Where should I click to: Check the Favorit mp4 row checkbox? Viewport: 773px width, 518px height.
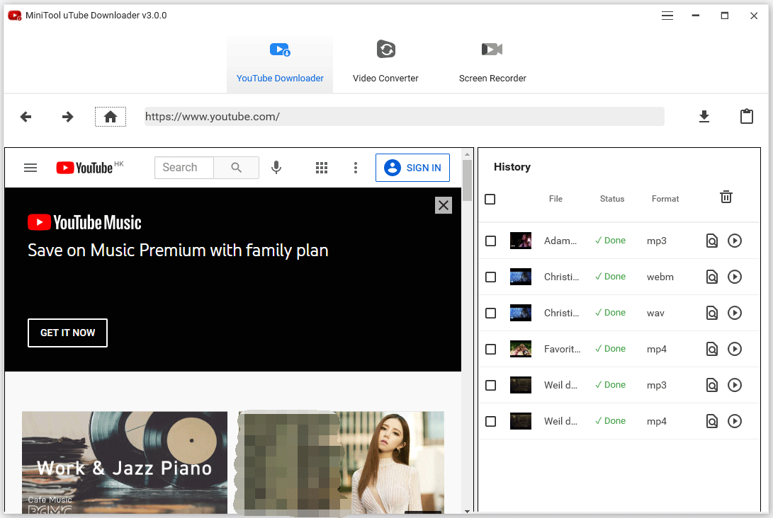(x=490, y=349)
